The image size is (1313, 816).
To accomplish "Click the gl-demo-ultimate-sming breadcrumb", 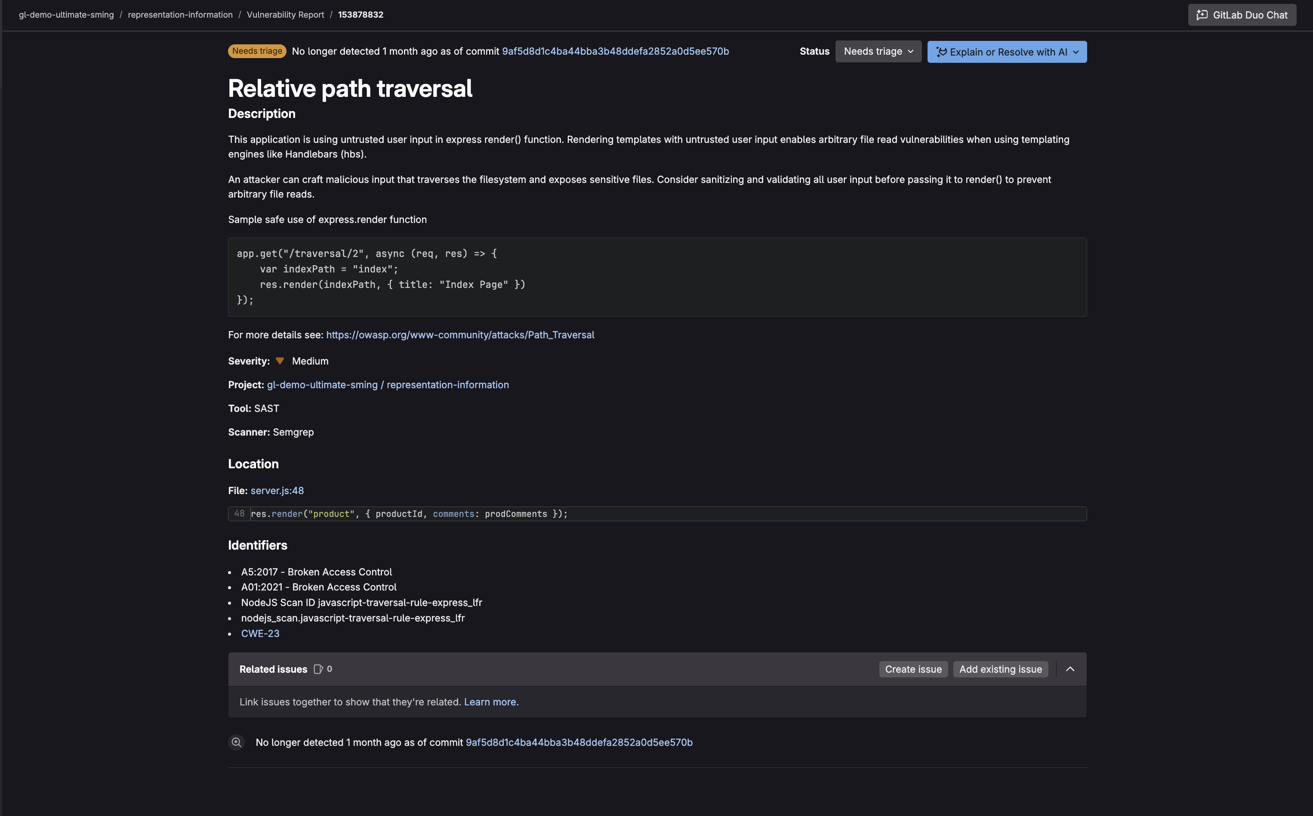I will pyautogui.click(x=66, y=15).
